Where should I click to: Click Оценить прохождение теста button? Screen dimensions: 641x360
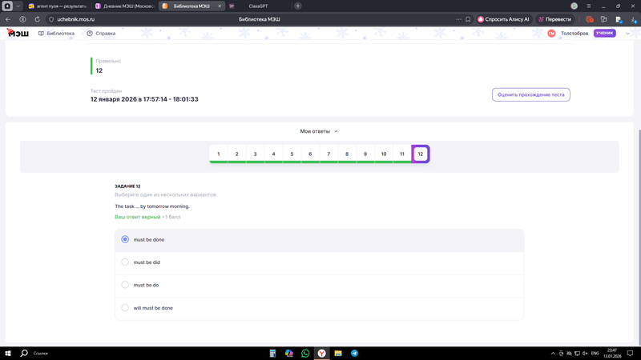click(530, 94)
